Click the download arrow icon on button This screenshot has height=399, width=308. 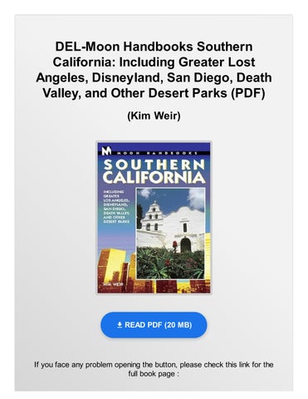[x=120, y=325]
